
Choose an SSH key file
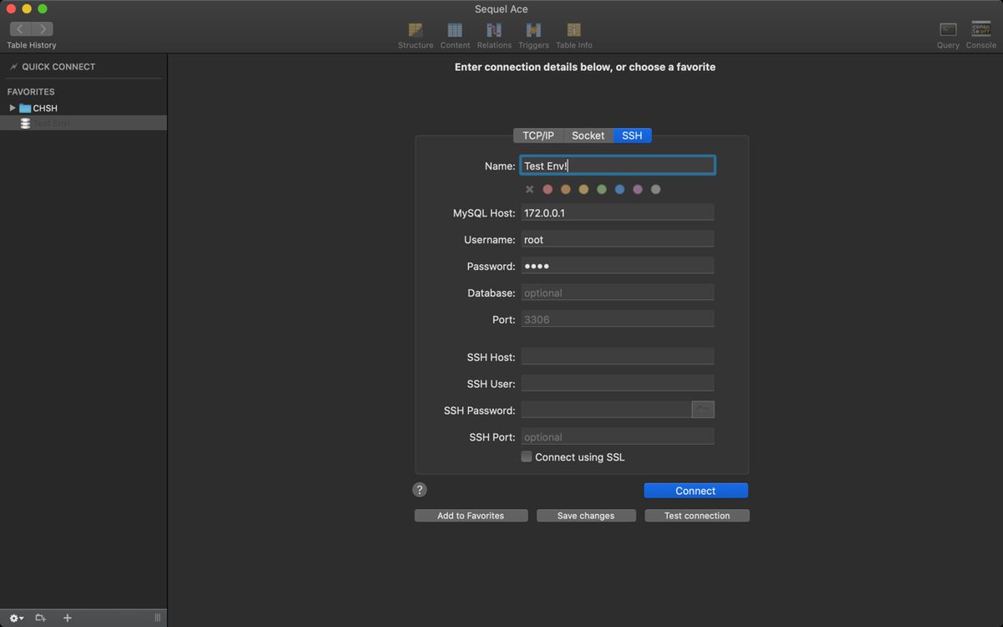[x=703, y=410]
